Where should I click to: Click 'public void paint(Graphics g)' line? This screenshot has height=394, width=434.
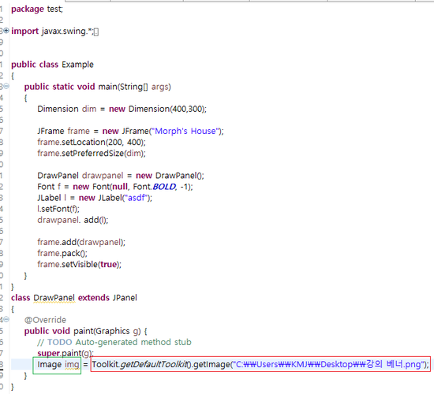point(85,331)
